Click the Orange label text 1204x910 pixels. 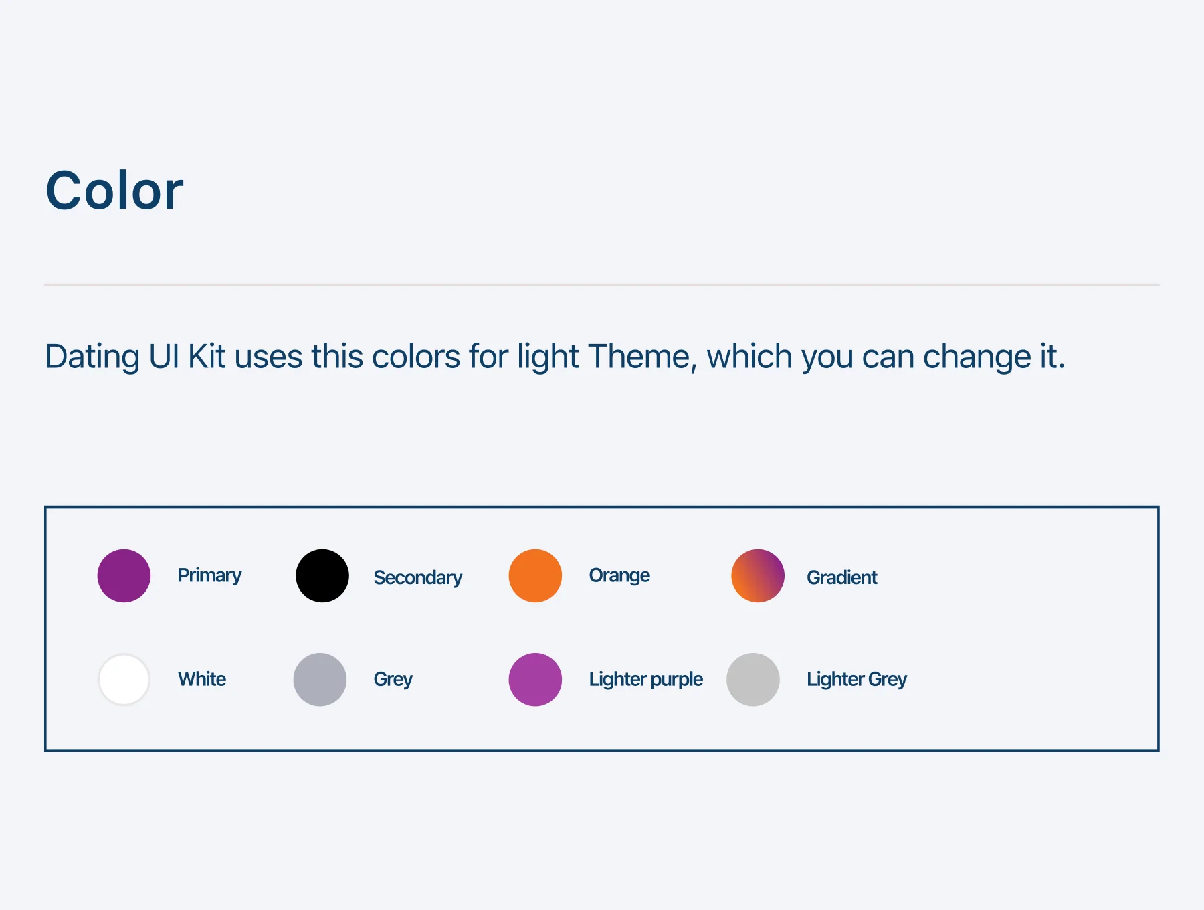pyautogui.click(x=619, y=575)
